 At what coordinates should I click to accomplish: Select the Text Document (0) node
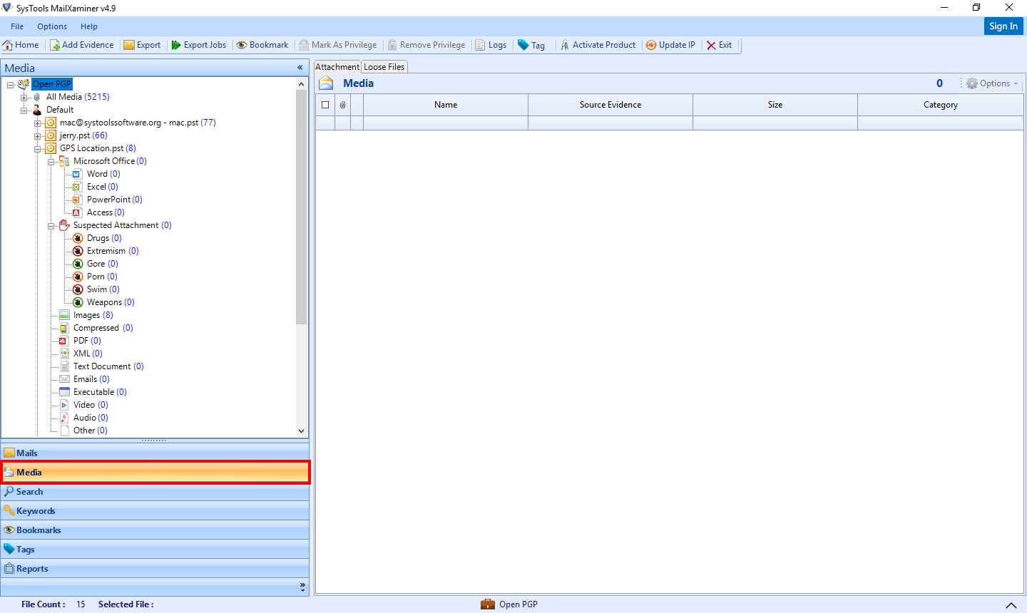click(108, 366)
